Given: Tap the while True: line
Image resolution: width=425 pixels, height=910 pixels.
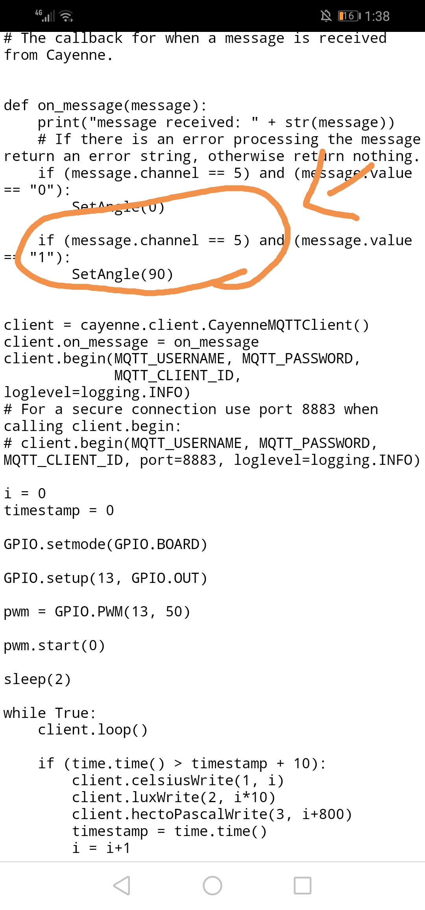Looking at the screenshot, I should click(x=50, y=713).
